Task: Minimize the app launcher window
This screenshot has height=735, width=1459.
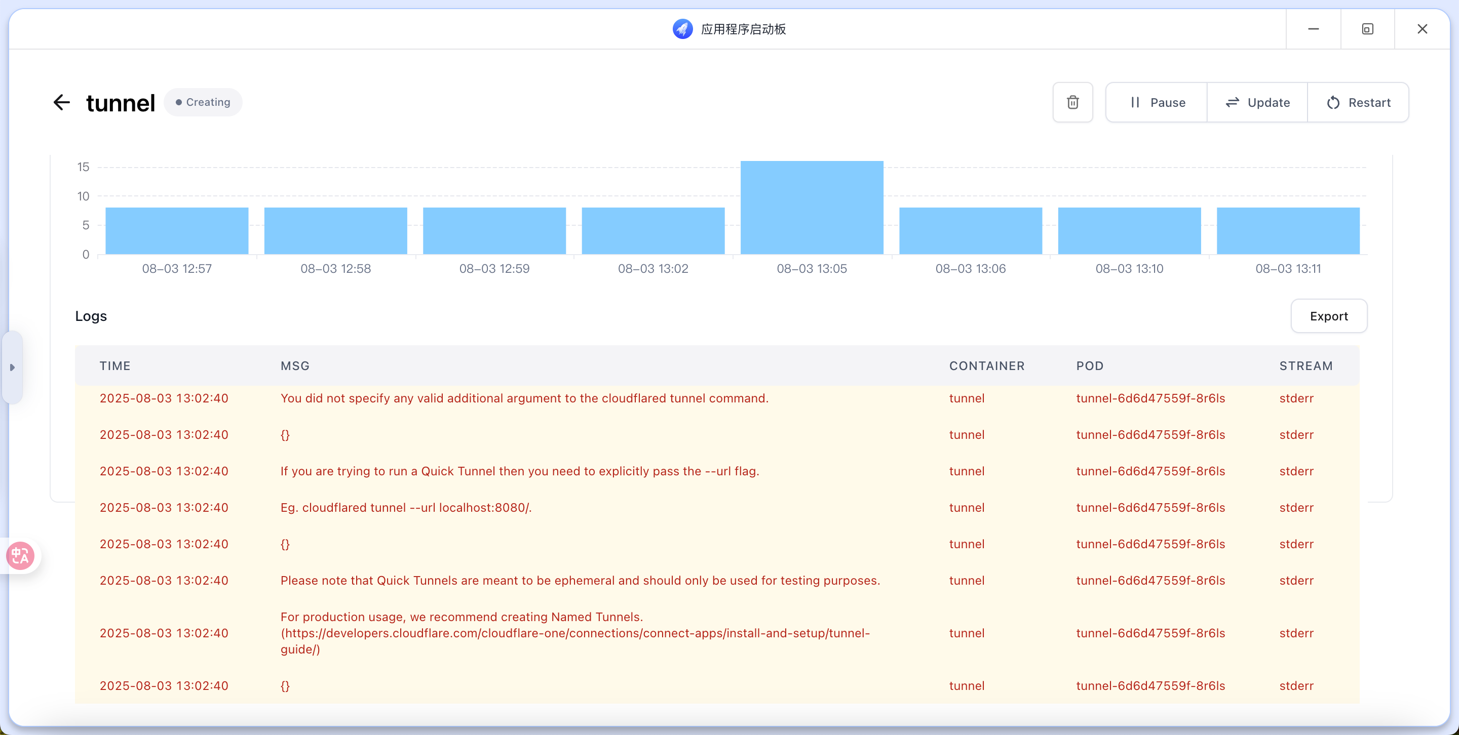Action: (1313, 29)
